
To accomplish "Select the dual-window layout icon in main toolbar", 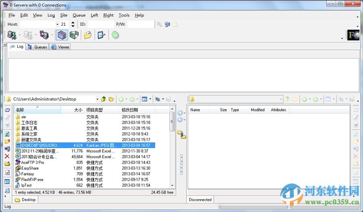I will click(x=74, y=35).
